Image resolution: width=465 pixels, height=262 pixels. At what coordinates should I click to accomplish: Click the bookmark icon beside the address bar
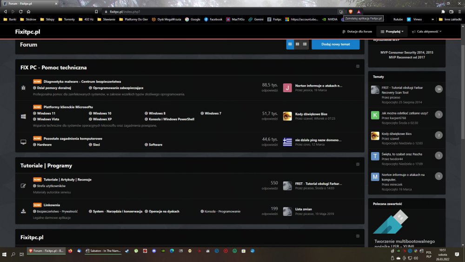(x=96, y=11)
